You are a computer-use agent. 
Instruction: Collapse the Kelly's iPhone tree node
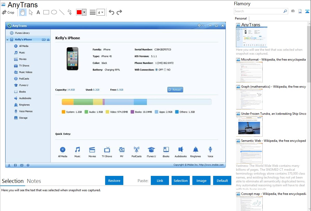pyautogui.click(x=7, y=40)
